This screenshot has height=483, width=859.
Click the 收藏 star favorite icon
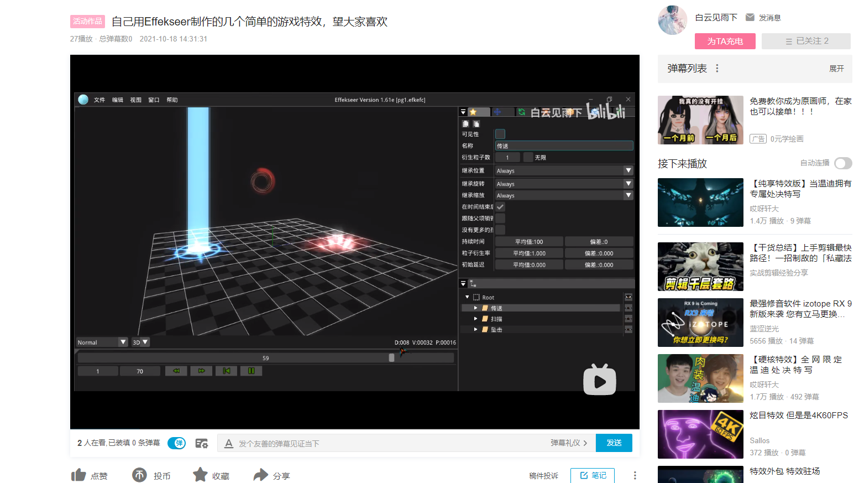tap(200, 475)
